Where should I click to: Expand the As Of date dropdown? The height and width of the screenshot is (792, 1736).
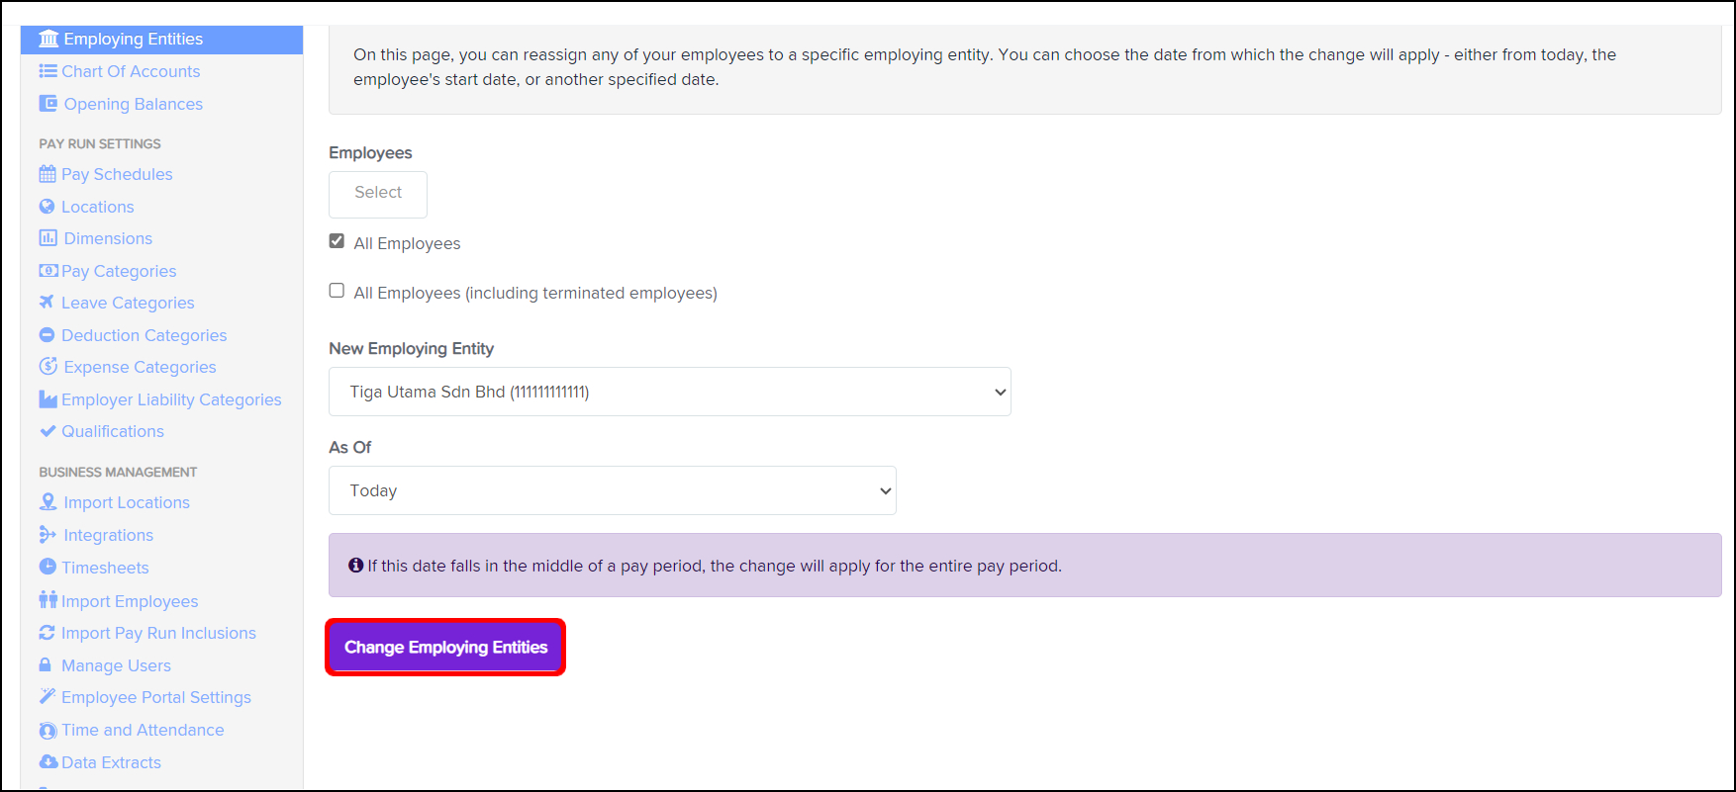click(x=612, y=490)
